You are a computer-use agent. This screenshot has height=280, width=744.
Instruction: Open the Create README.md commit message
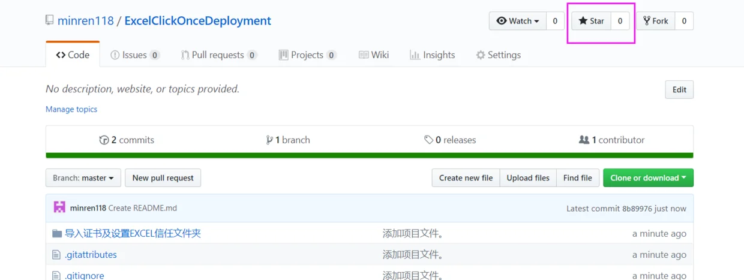143,208
